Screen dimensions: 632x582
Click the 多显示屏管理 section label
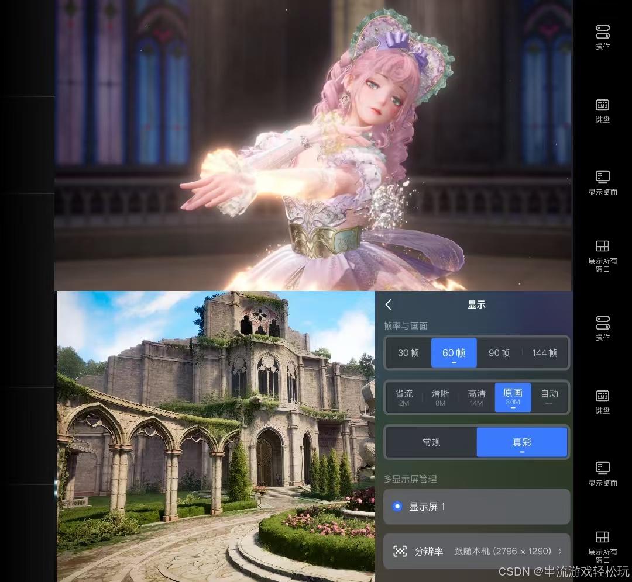[x=410, y=479]
